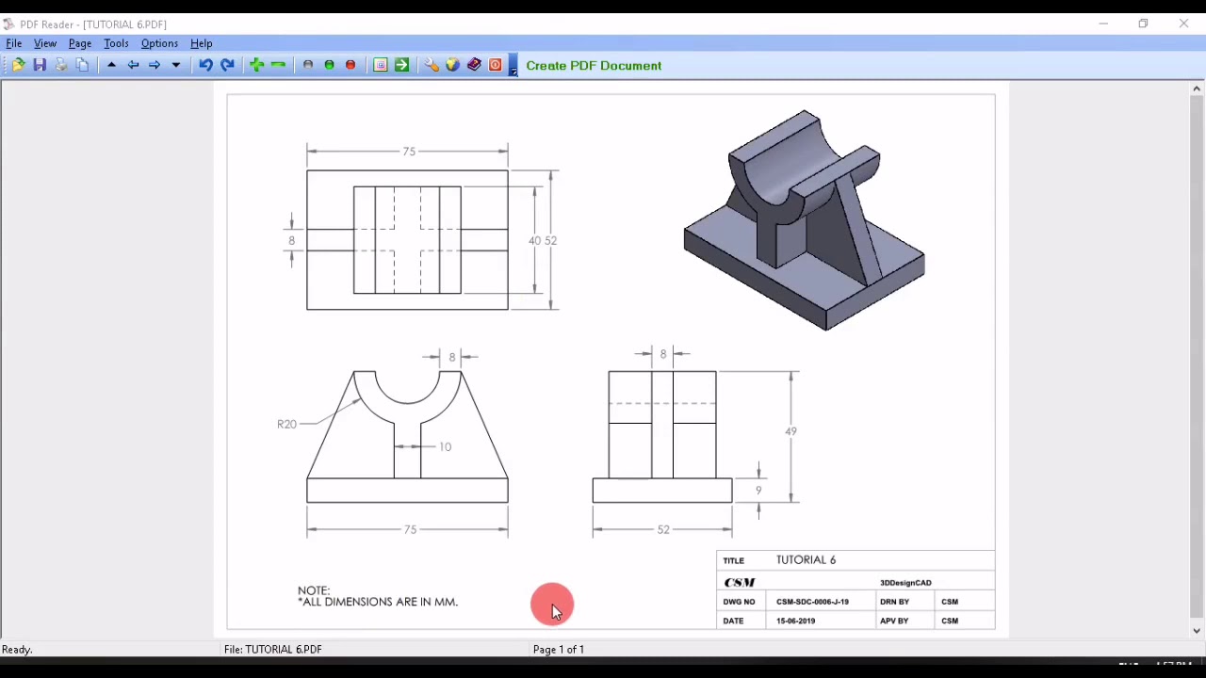This screenshot has width=1206, height=678.
Task: Zoom out with green minus icon
Action: tap(278, 65)
